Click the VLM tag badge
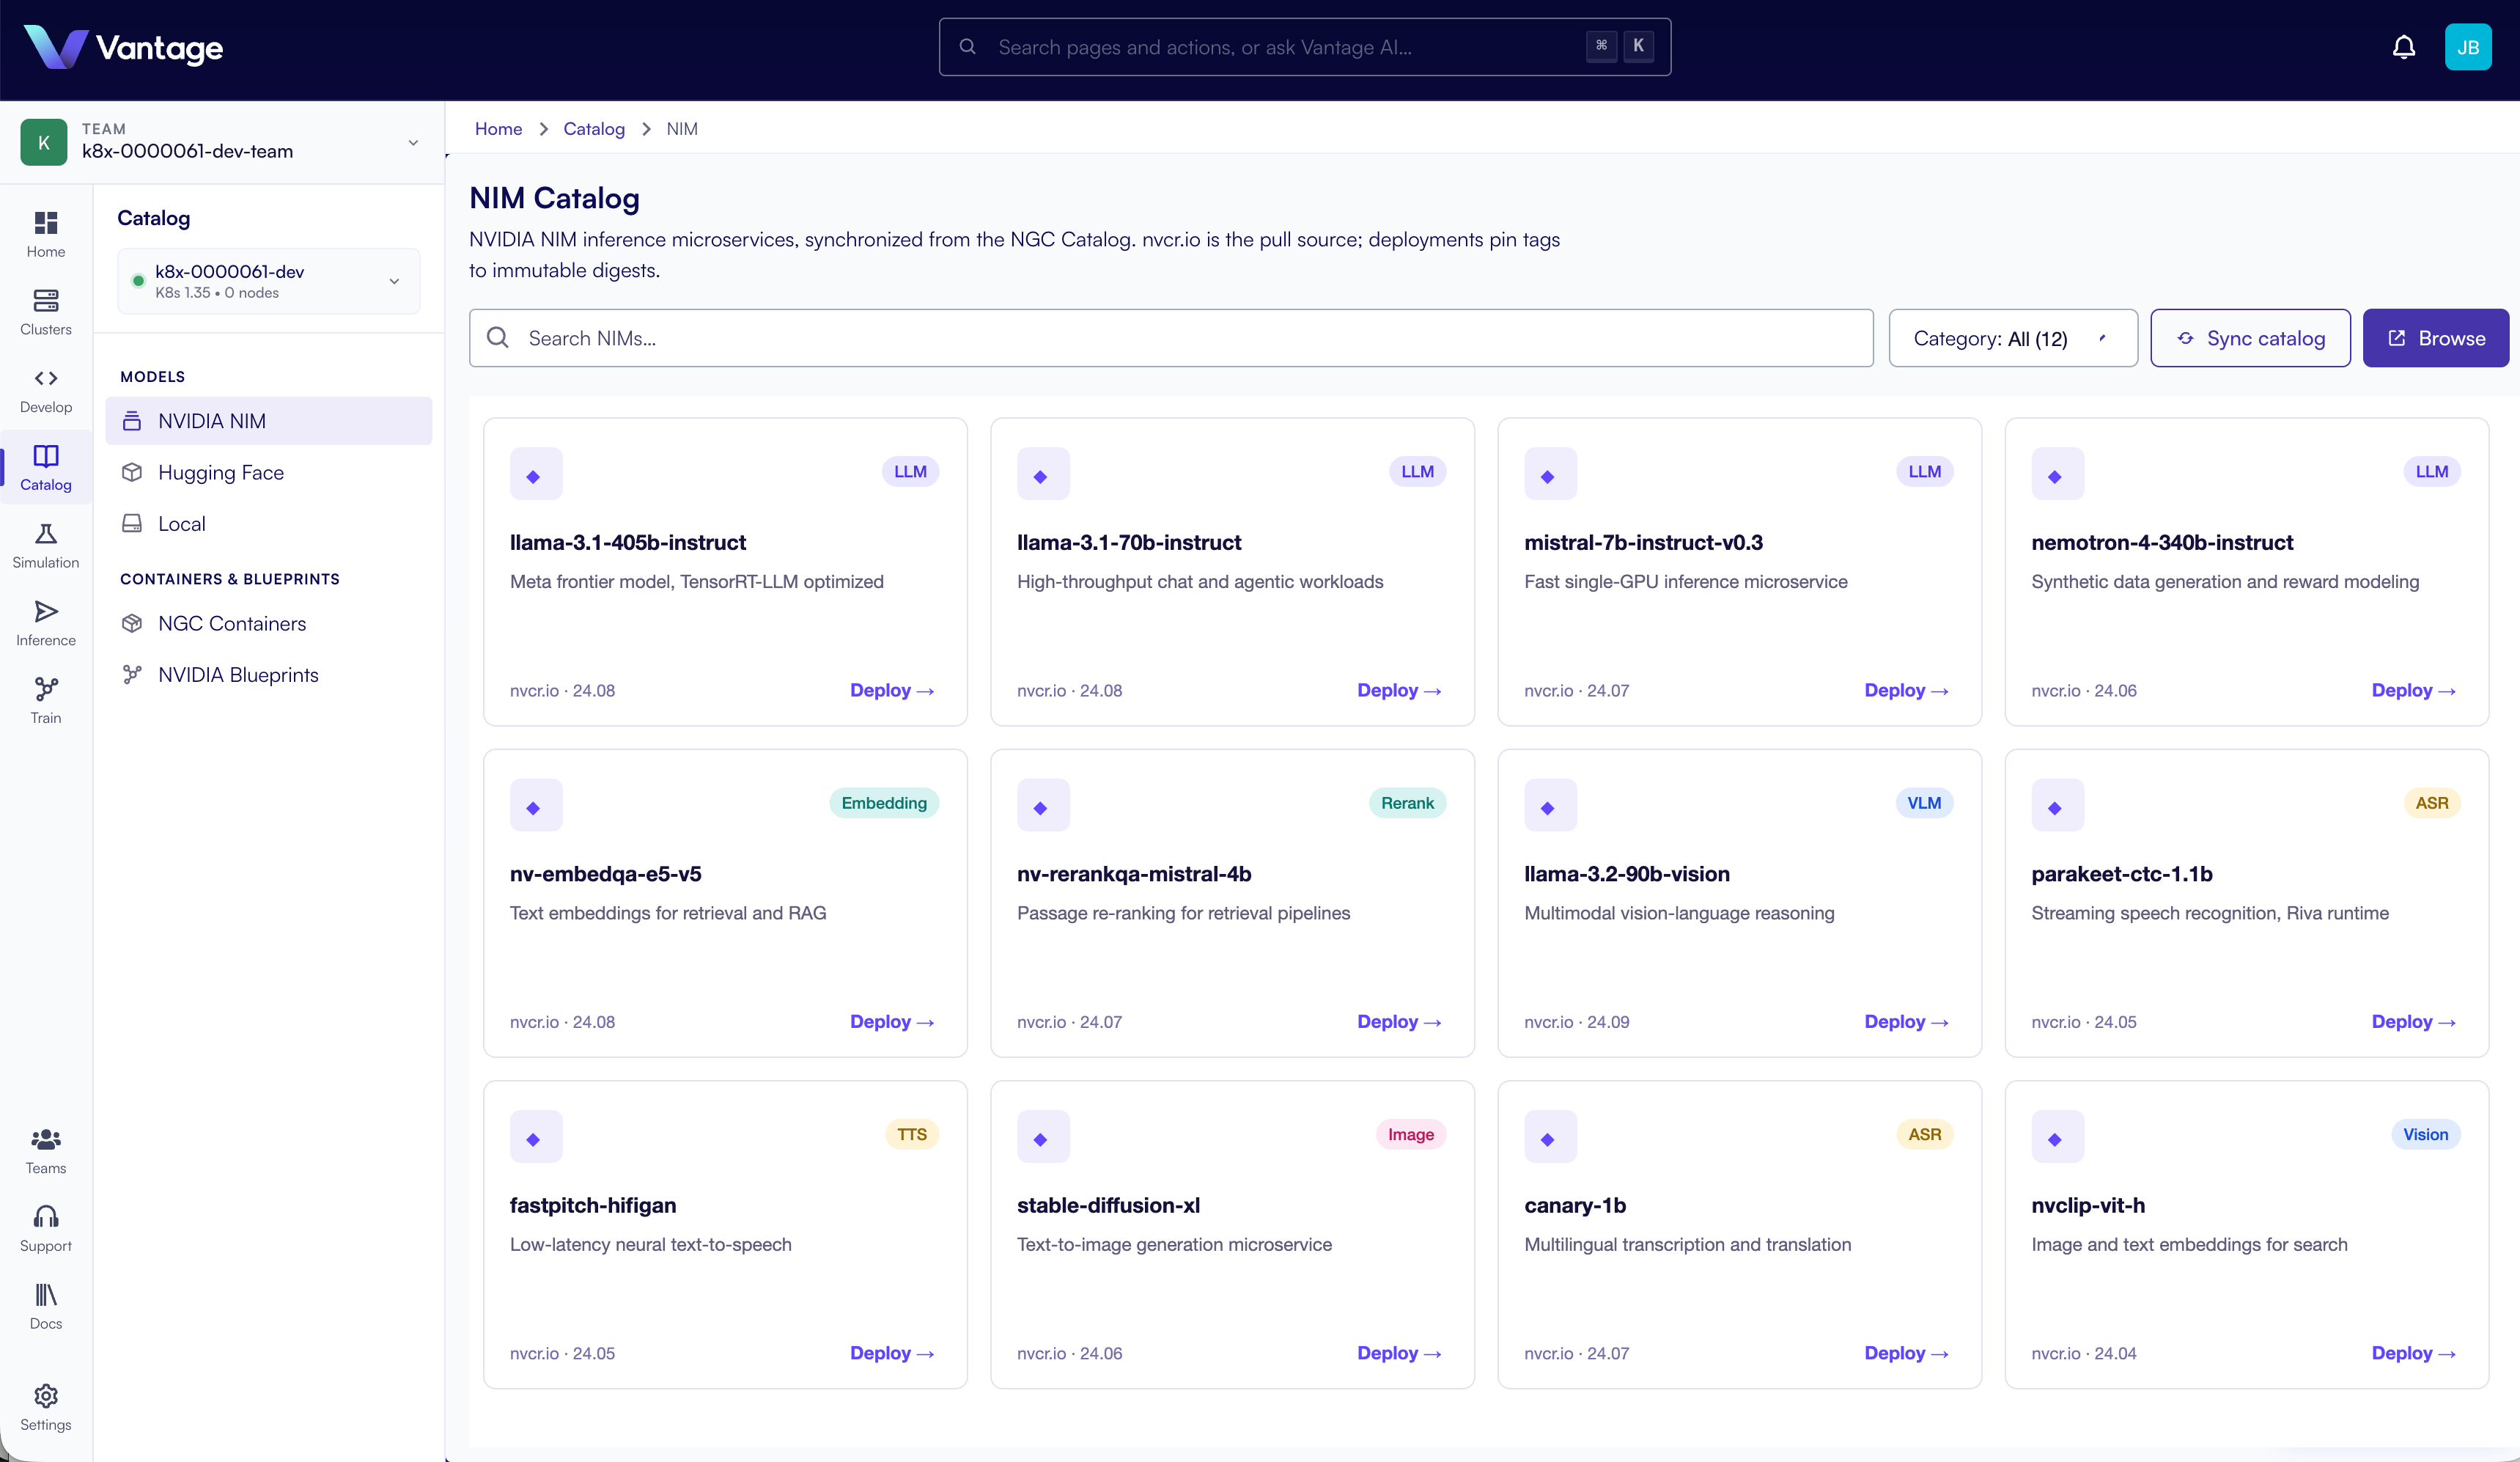The width and height of the screenshot is (2520, 1462). coord(1924,802)
